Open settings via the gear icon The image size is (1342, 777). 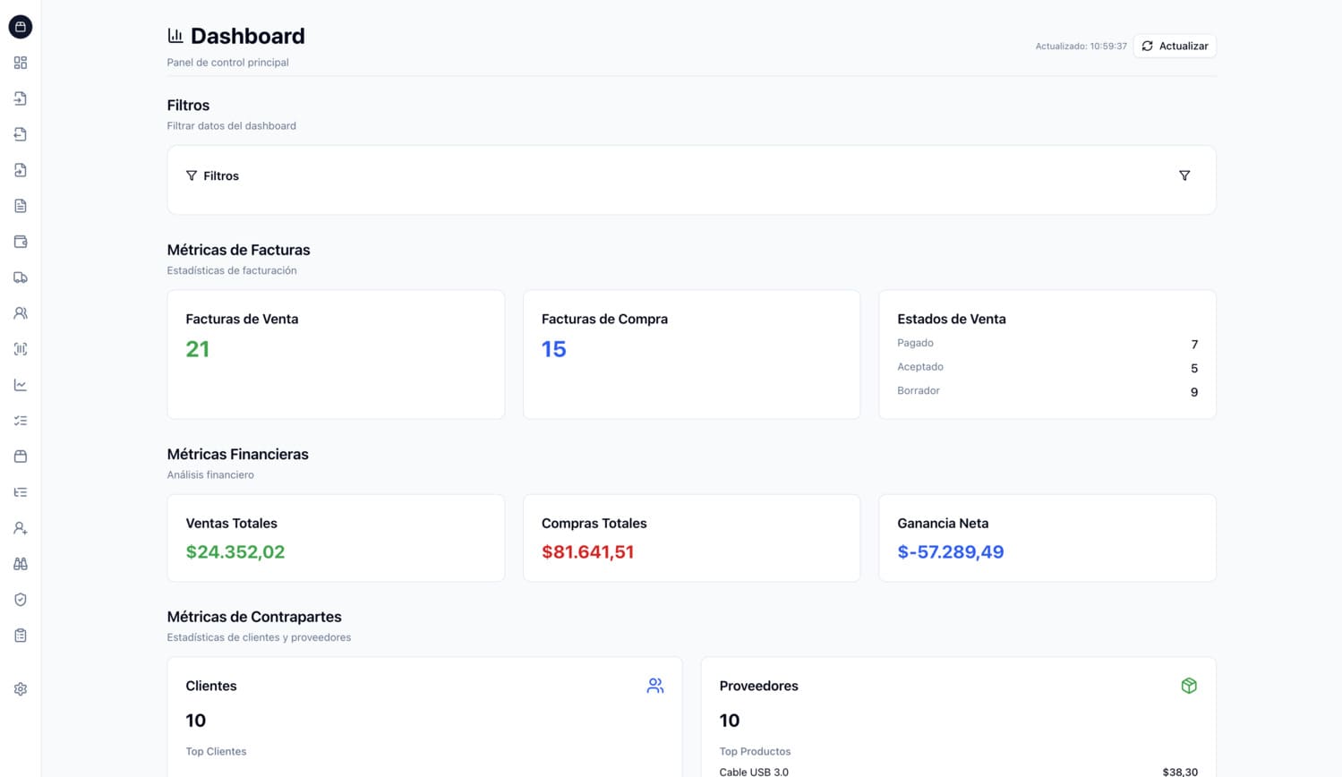21,689
